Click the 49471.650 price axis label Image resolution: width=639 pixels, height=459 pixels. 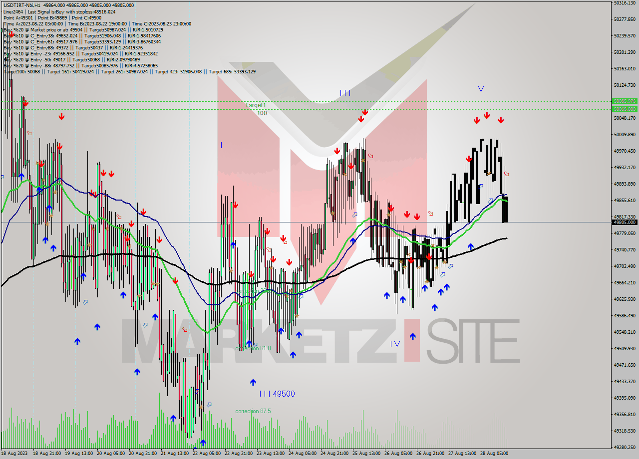(x=625, y=365)
